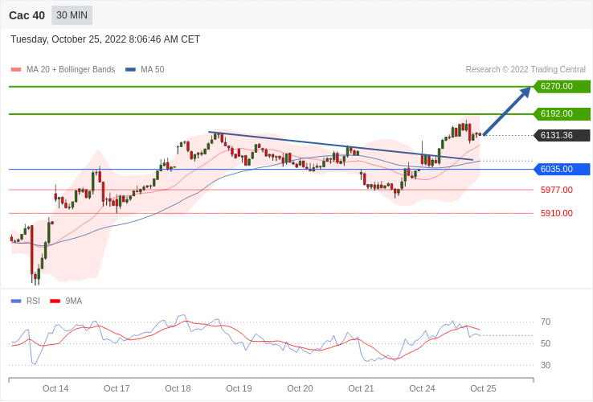Click the RSI 30 level label

(546, 365)
